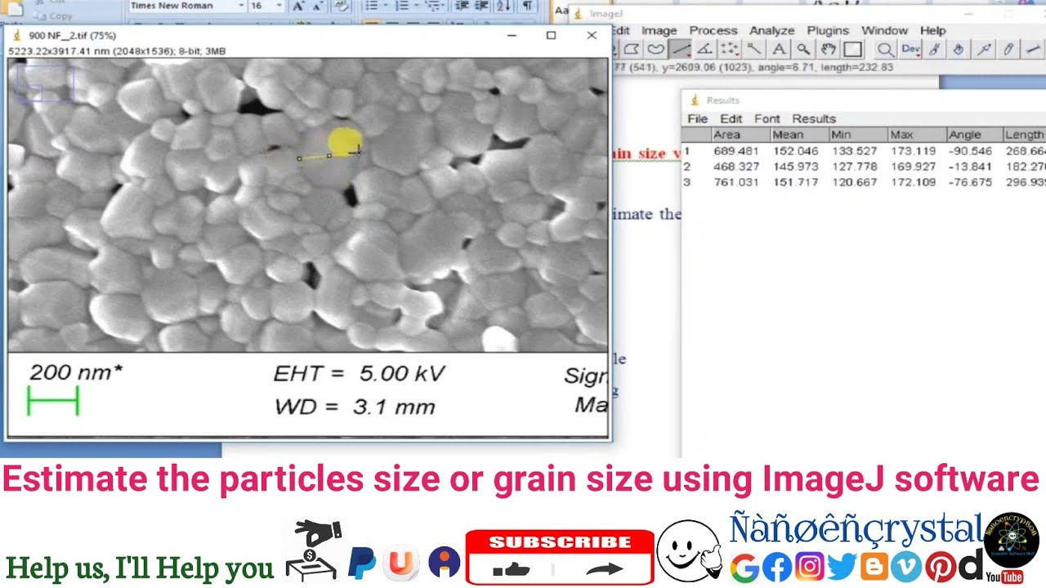Open the Font menu in Results window
Image resolution: width=1046 pixels, height=588 pixels.
pyautogui.click(x=767, y=118)
